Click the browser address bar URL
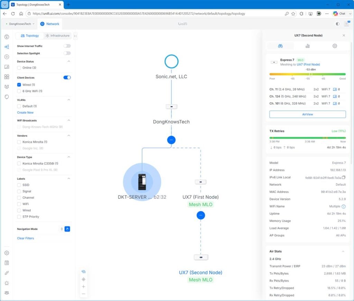 [x=139, y=13]
